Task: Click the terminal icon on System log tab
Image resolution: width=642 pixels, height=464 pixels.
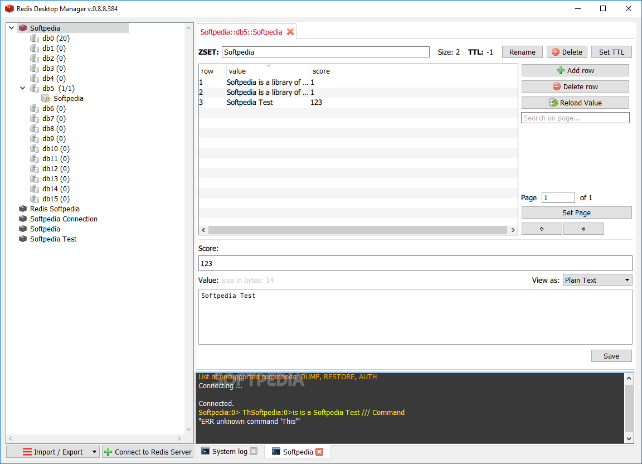Action: [205, 451]
